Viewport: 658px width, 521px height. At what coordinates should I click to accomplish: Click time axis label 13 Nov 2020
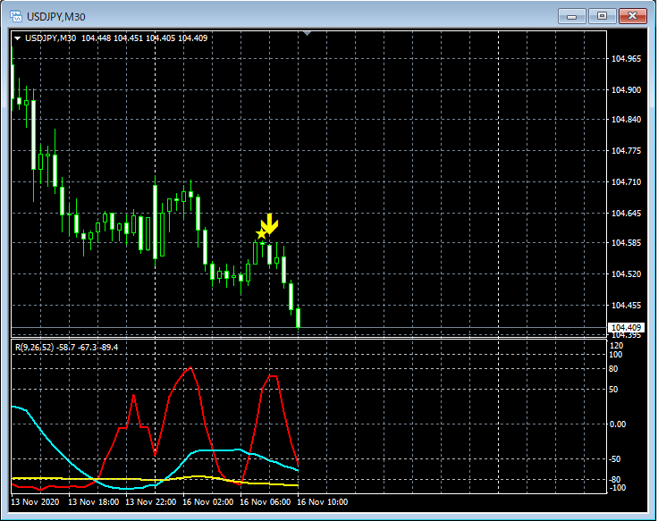click(x=35, y=502)
